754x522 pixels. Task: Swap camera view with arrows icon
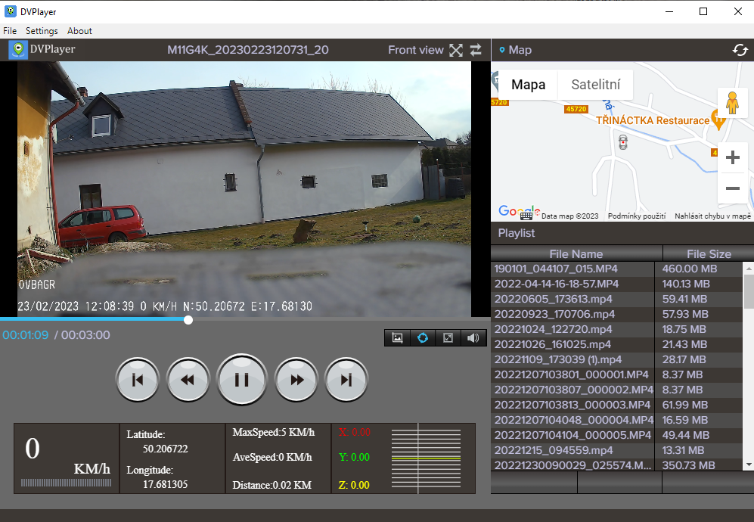(476, 50)
